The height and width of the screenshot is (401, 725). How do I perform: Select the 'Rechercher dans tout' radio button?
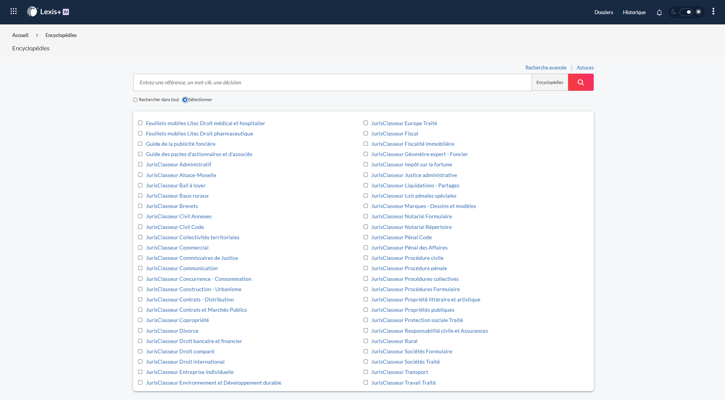135,100
